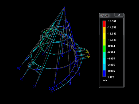Choose the dark blue legend color band
The width and height of the screenshot is (139, 104).
pos(104,73)
